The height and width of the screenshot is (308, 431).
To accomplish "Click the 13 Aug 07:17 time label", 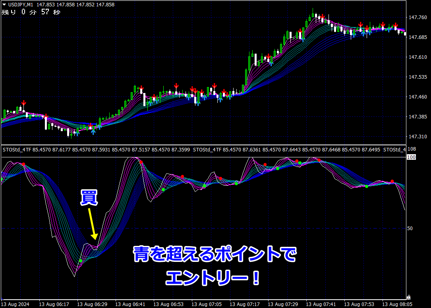I will [245, 304].
